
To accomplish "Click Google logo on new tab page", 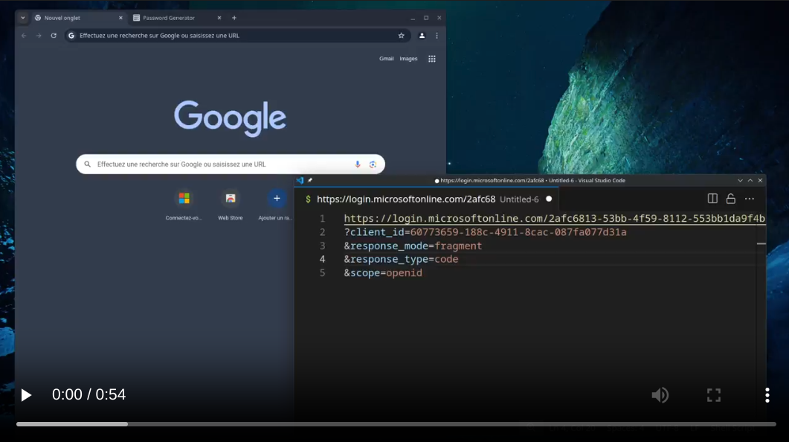I will pyautogui.click(x=231, y=119).
